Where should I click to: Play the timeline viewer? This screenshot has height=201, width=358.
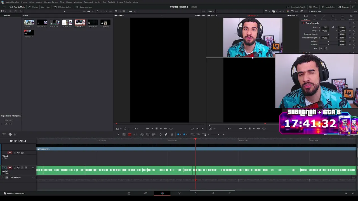coord(254,128)
